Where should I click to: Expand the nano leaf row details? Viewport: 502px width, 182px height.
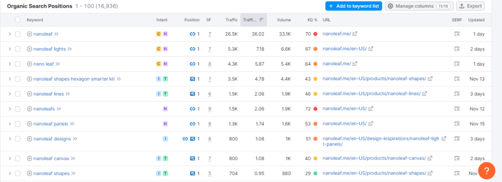tap(10, 64)
